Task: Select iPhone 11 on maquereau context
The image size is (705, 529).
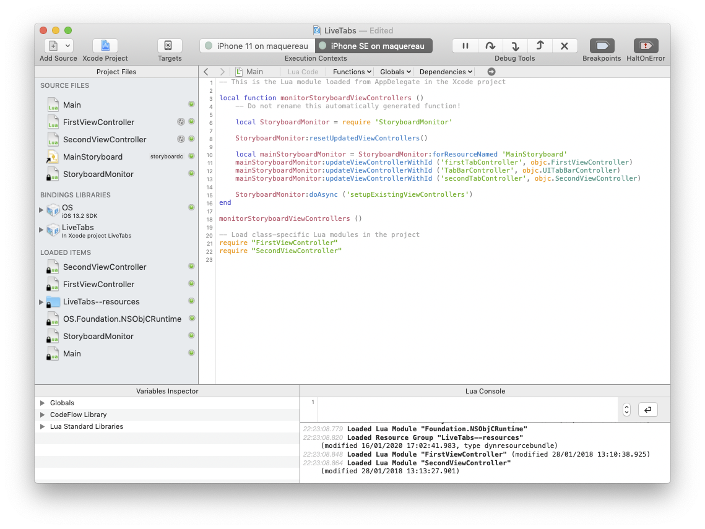Action: 257,46
